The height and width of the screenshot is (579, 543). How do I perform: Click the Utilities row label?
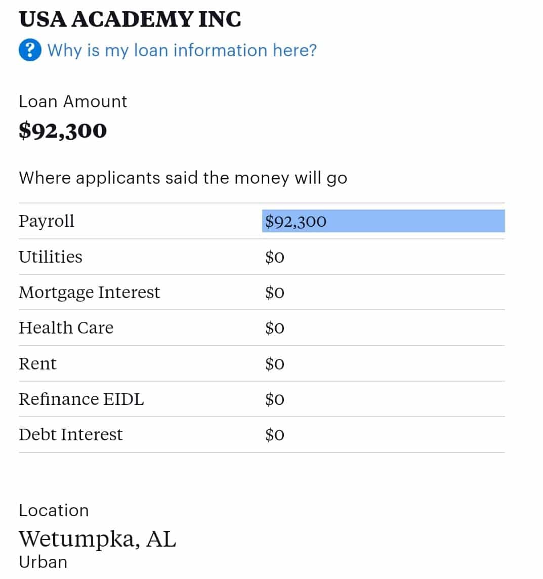51,257
